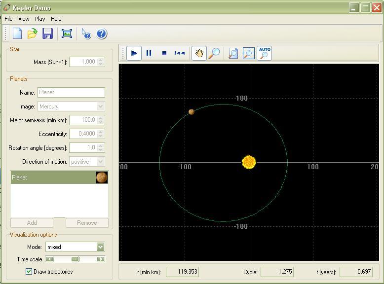Rewind simulation to the start
The image size is (384, 284).
[x=180, y=53]
